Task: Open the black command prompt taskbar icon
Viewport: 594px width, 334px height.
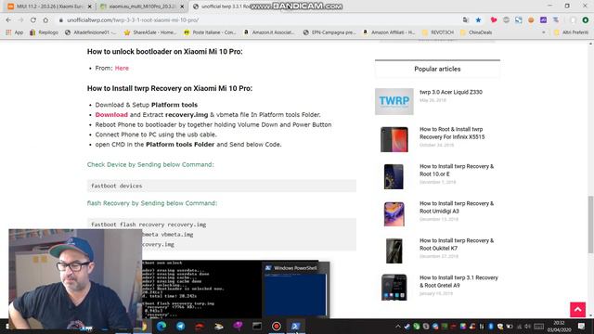Action: click(x=257, y=326)
